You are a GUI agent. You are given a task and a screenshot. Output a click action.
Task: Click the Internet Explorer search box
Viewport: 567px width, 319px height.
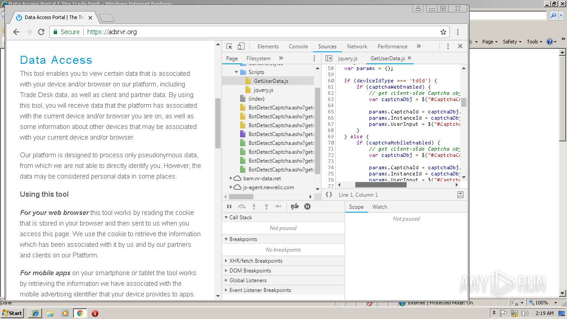coord(508,16)
